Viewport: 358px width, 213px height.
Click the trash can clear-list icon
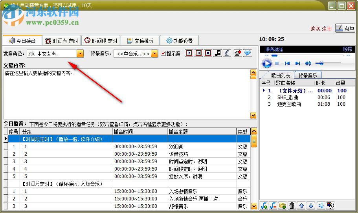[292, 206]
